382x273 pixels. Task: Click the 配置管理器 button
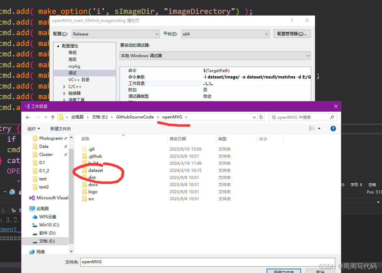point(292,34)
